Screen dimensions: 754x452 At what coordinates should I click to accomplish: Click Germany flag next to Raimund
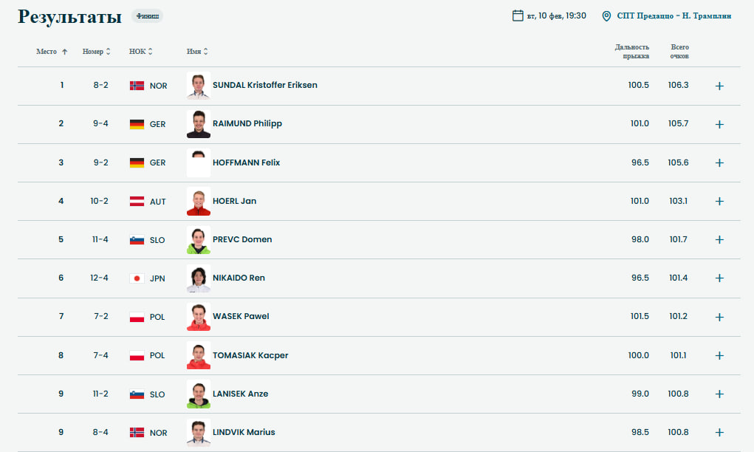pos(137,124)
